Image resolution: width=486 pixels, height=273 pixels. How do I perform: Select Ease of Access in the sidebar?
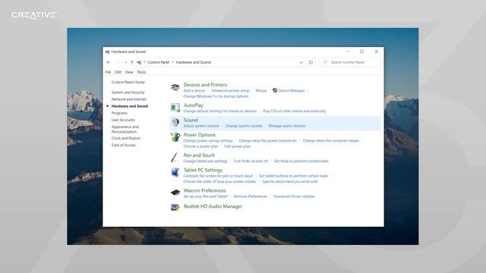[x=123, y=145]
